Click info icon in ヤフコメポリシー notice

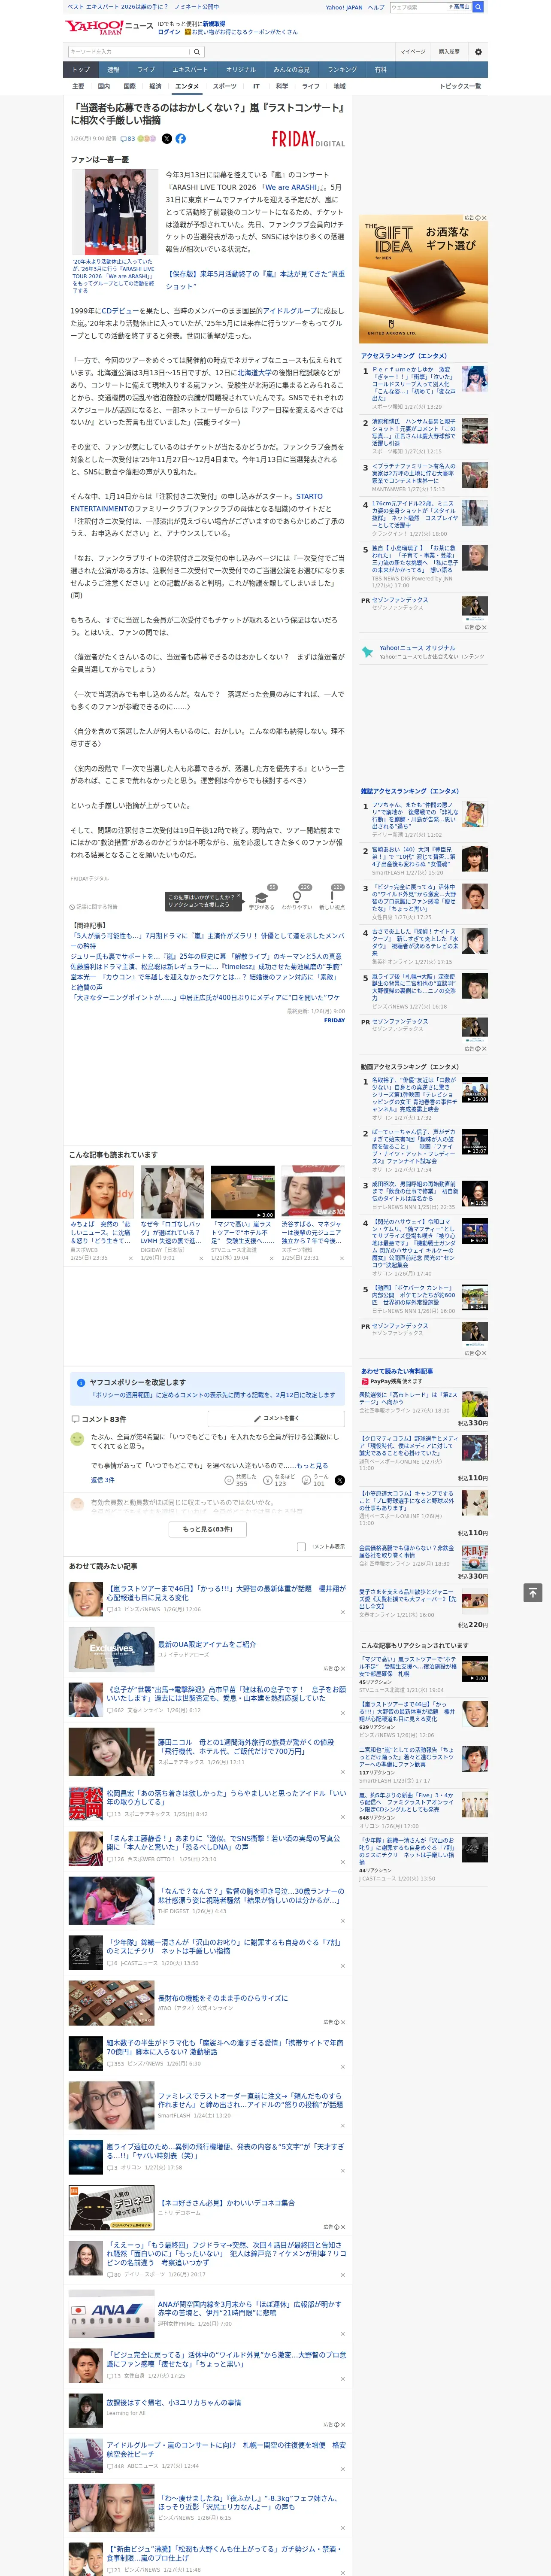(x=81, y=1383)
